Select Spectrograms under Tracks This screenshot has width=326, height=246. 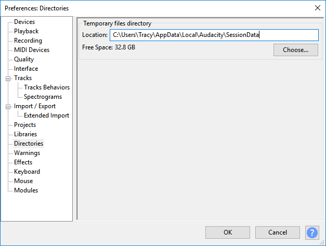[x=43, y=97]
